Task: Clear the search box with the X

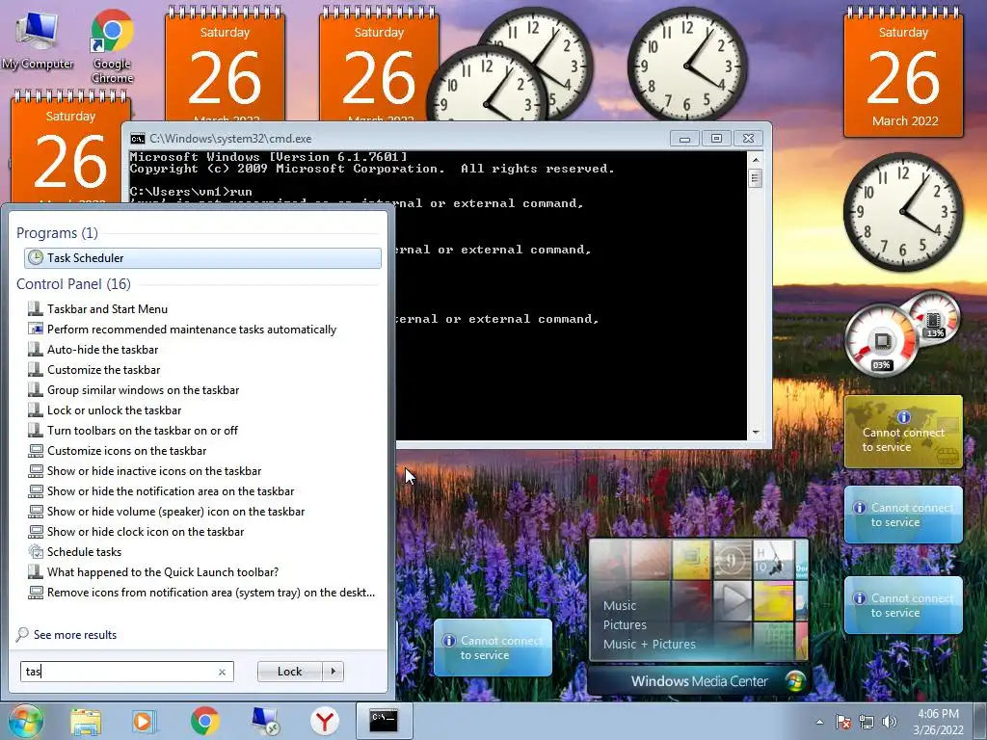Action: pyautogui.click(x=223, y=672)
